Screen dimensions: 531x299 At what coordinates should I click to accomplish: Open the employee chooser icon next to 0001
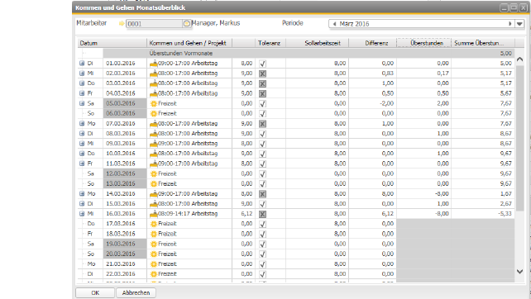[187, 23]
